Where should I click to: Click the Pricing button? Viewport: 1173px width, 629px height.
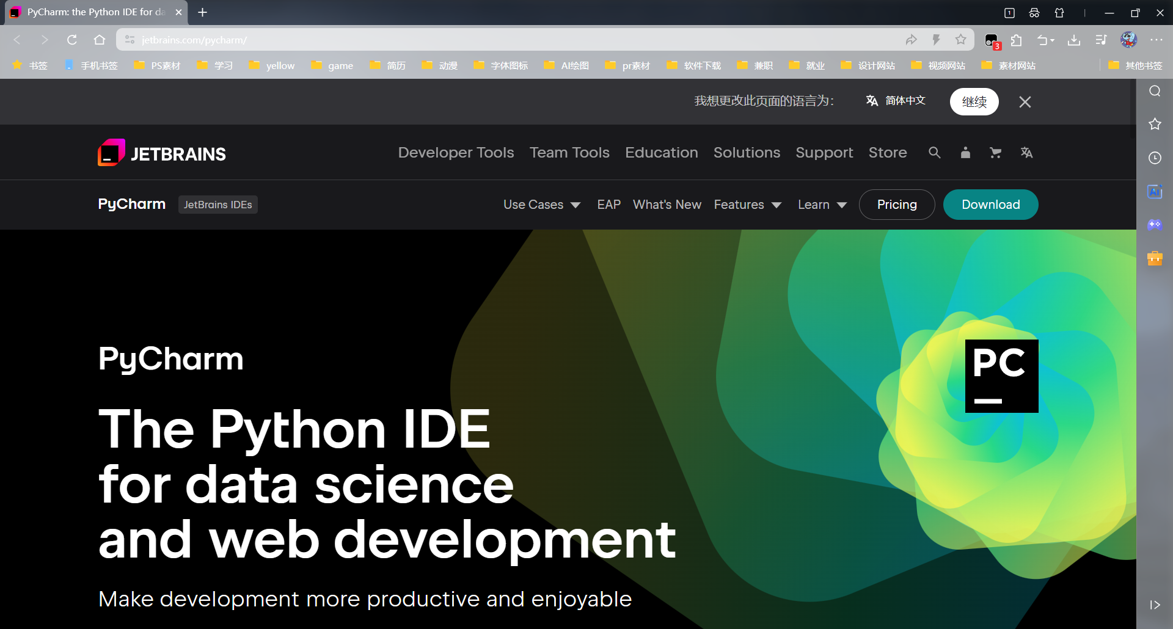[897, 205]
